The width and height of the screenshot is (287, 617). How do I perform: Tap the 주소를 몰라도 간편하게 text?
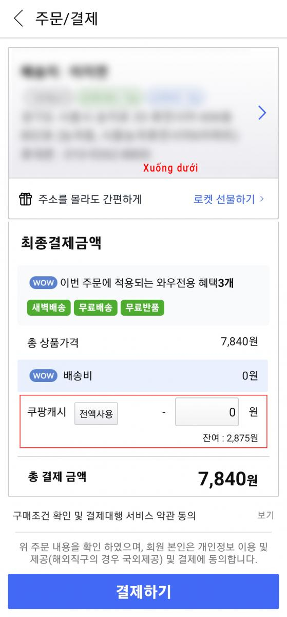[90, 199]
